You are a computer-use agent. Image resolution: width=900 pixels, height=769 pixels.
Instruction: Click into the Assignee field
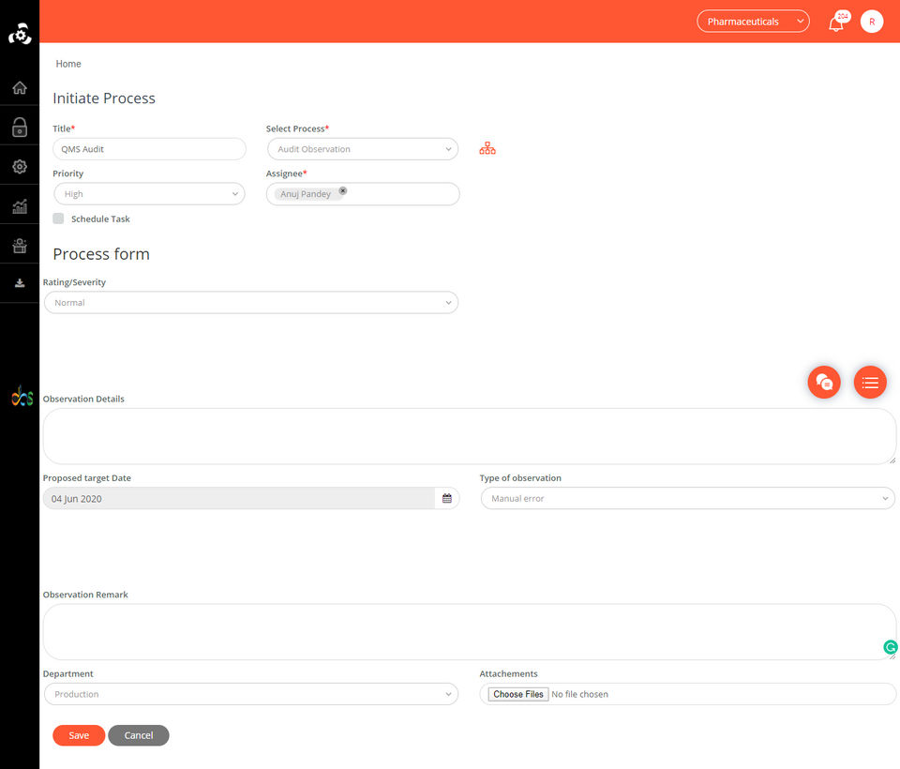click(x=363, y=194)
